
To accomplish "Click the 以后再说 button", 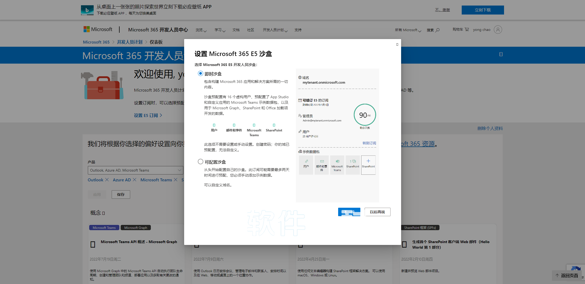I will [377, 212].
